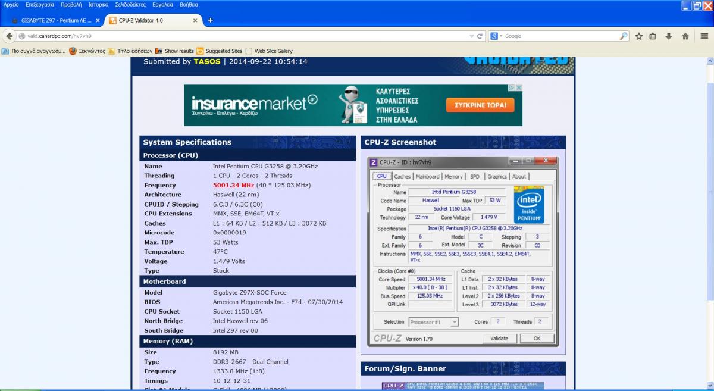Open the Ξεκινώντας bookmark
The width and height of the screenshot is (714, 391).
(87, 51)
